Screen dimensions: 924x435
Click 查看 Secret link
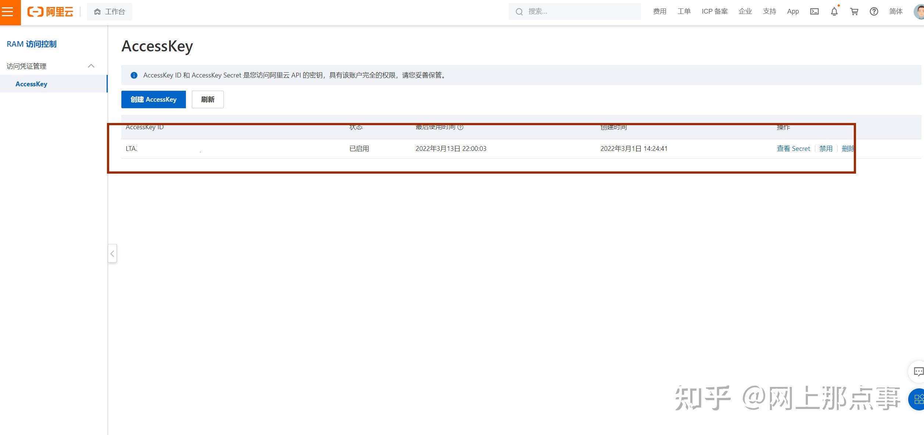[x=794, y=149]
